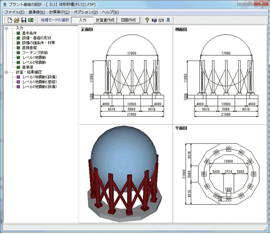Open the オプション(O) menu
Image resolution: width=270 pixels, height=234 pixels.
tap(86, 12)
